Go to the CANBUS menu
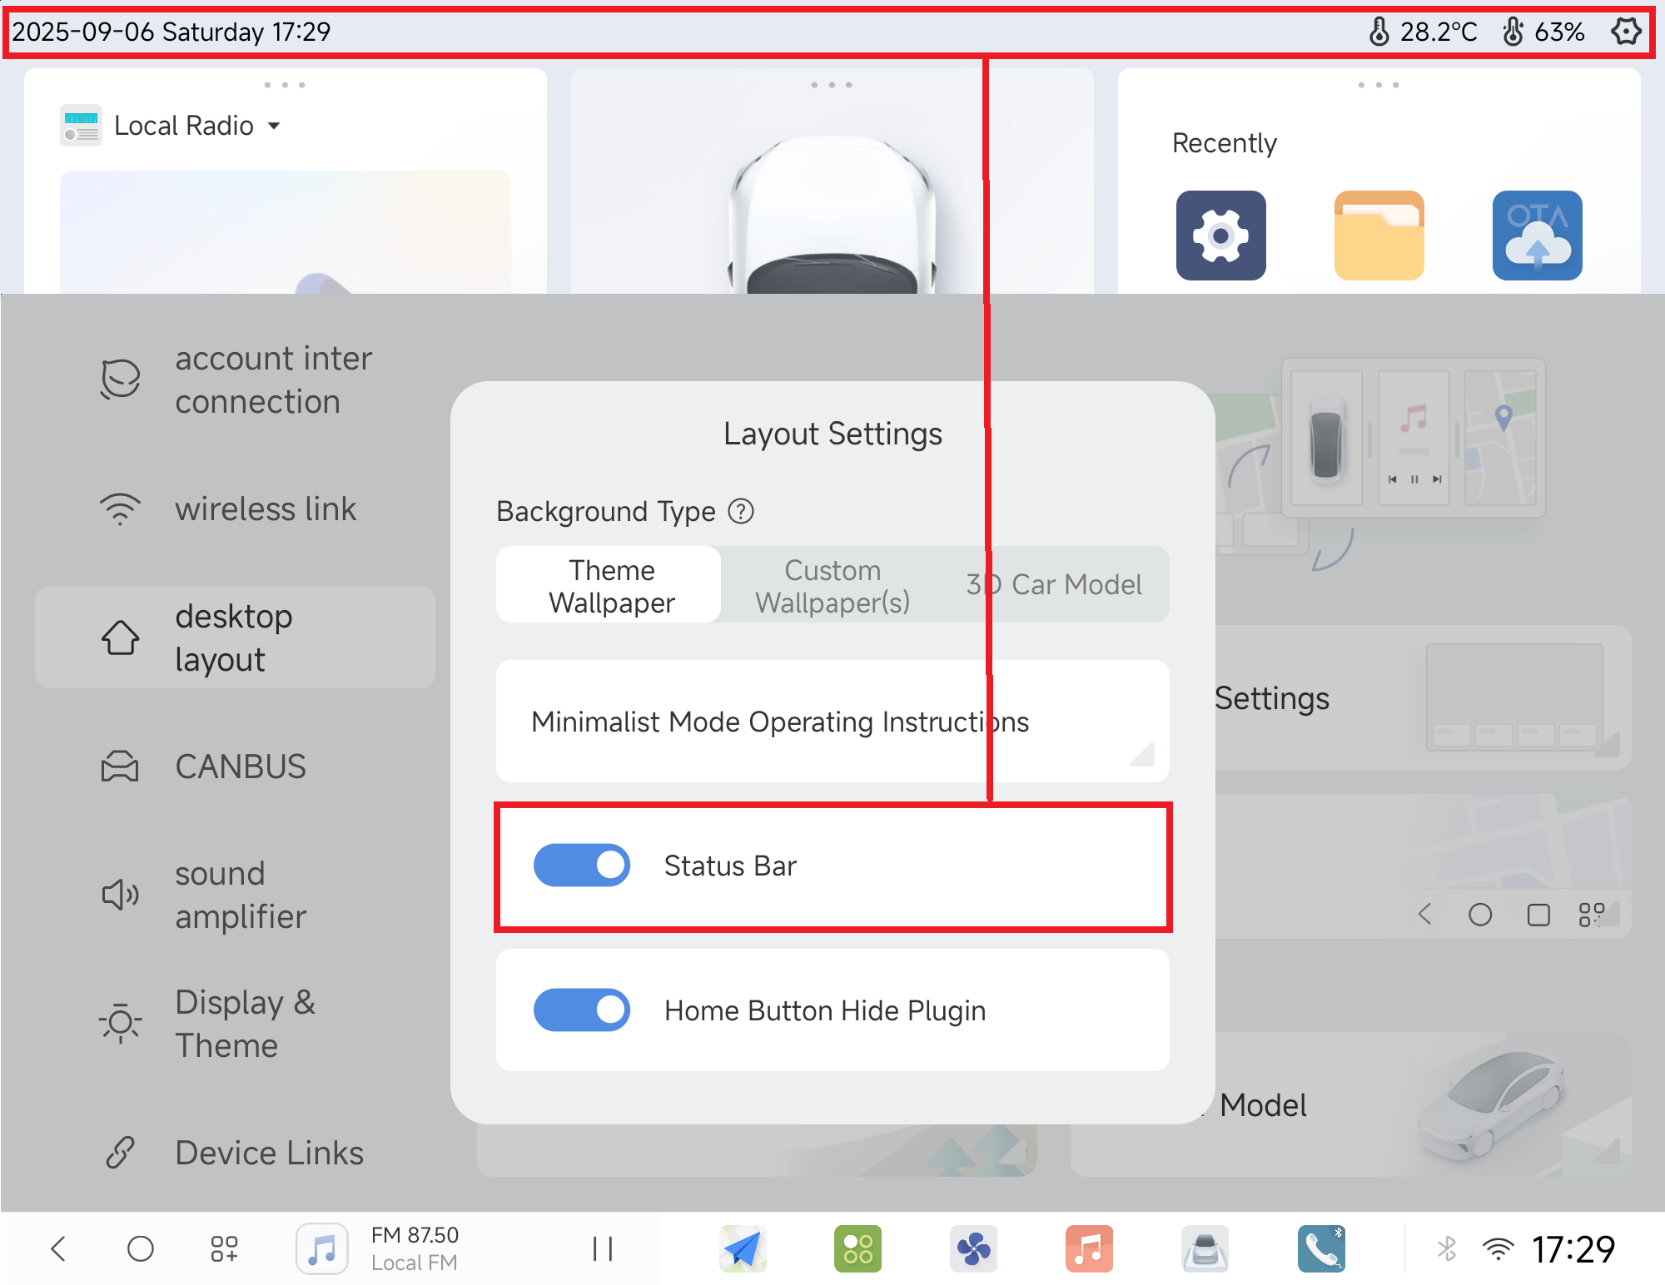Screen dimensions: 1665x1285 (x=240, y=767)
